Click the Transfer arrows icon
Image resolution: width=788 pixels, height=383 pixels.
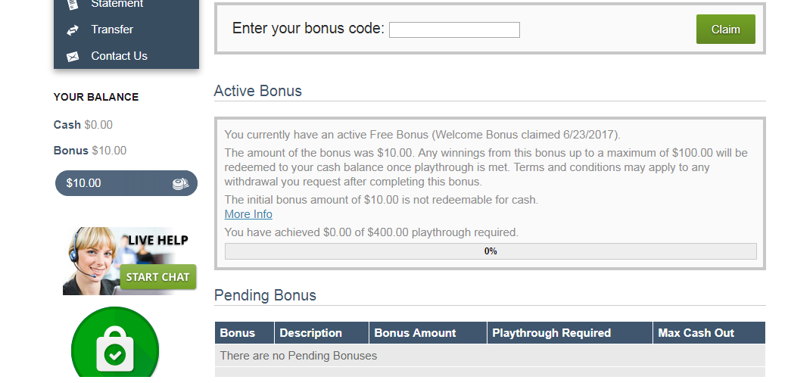coord(73,30)
